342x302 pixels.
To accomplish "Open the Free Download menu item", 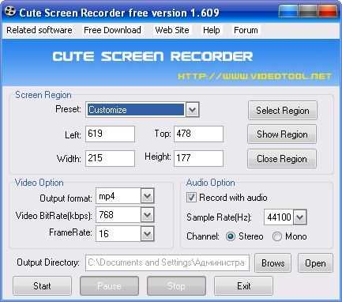I will (112, 30).
